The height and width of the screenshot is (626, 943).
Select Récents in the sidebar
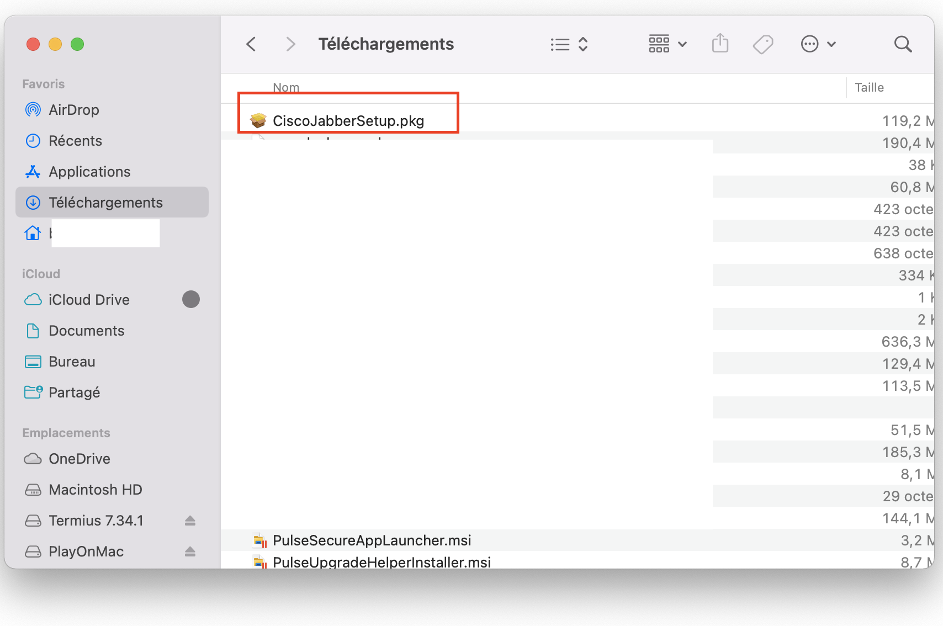(x=75, y=141)
